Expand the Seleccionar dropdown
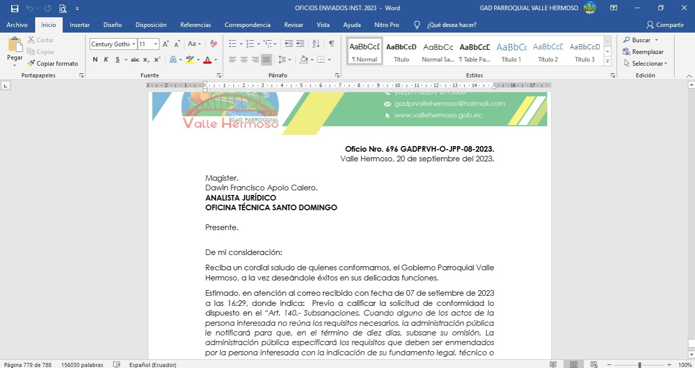This screenshot has width=695, height=368. coord(649,64)
